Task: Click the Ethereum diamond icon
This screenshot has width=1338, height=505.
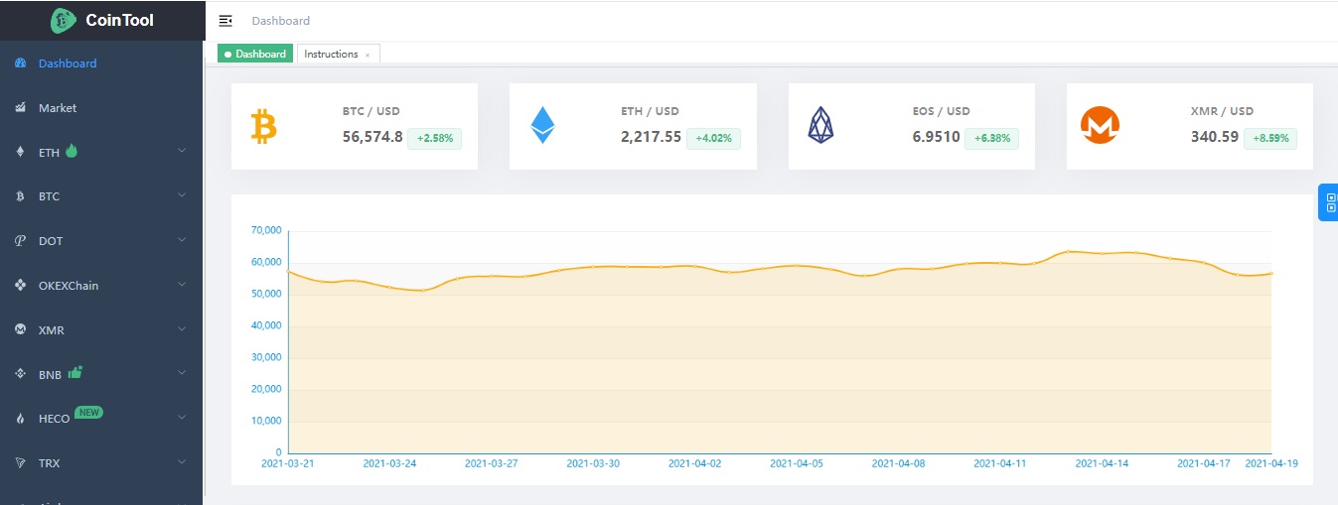Action: [x=542, y=126]
